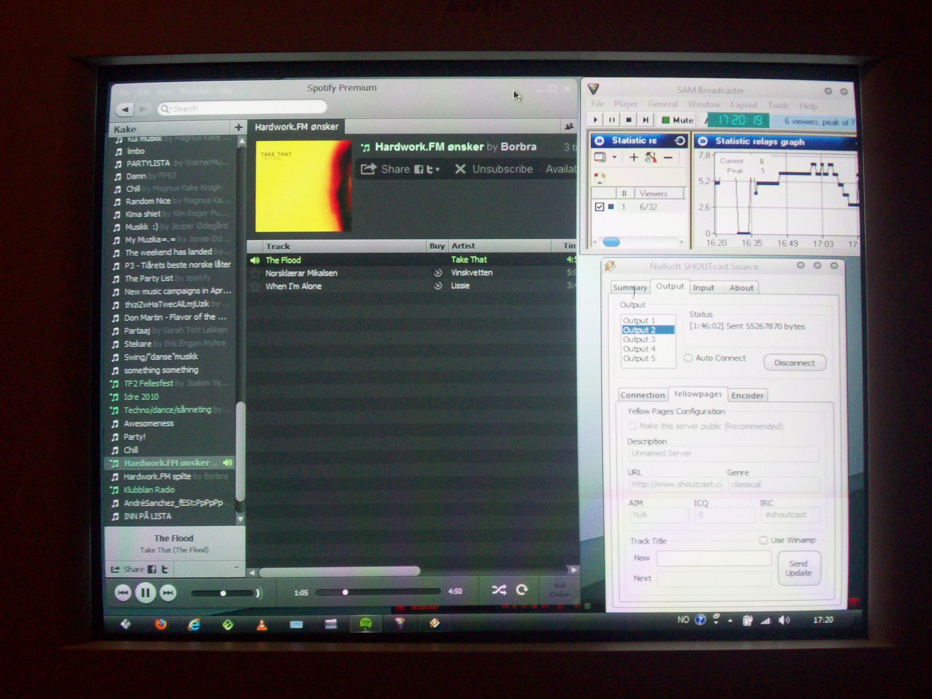932x699 pixels.
Task: Click the Twitter icon under now playing
Action: coord(165,570)
